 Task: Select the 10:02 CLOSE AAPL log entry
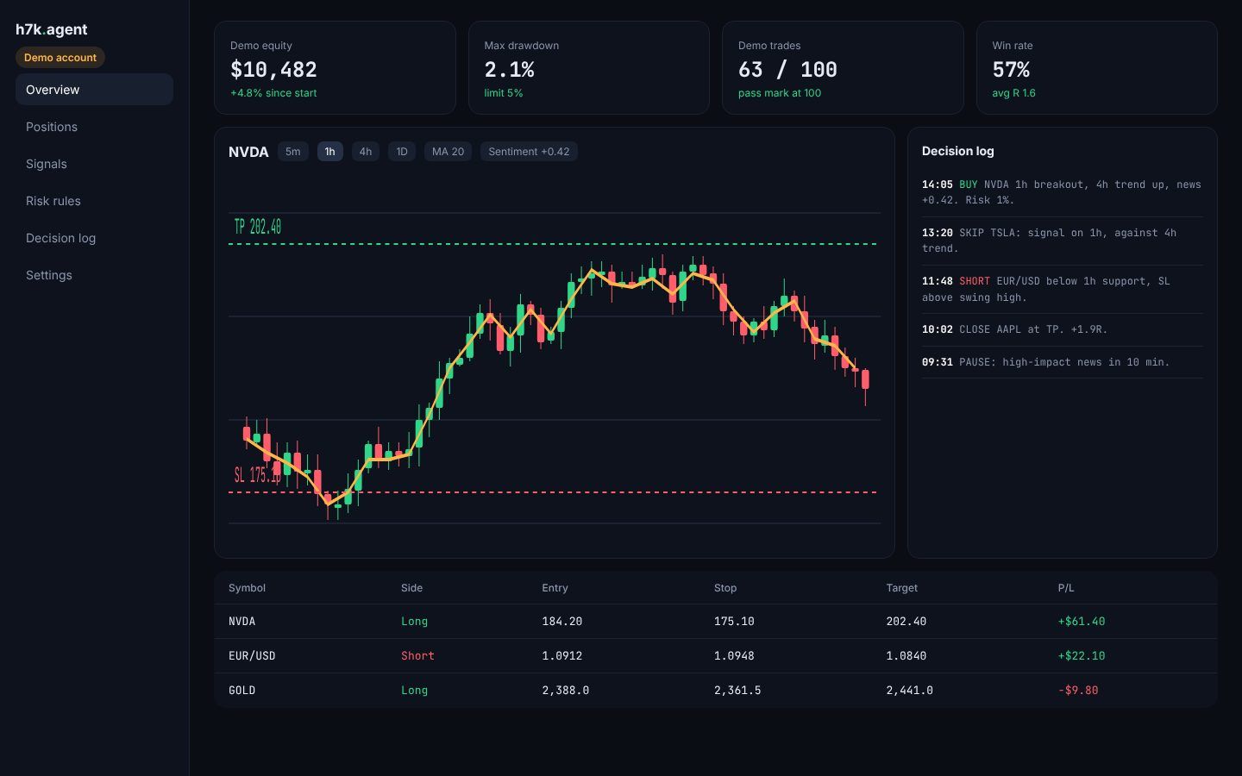tap(1062, 329)
